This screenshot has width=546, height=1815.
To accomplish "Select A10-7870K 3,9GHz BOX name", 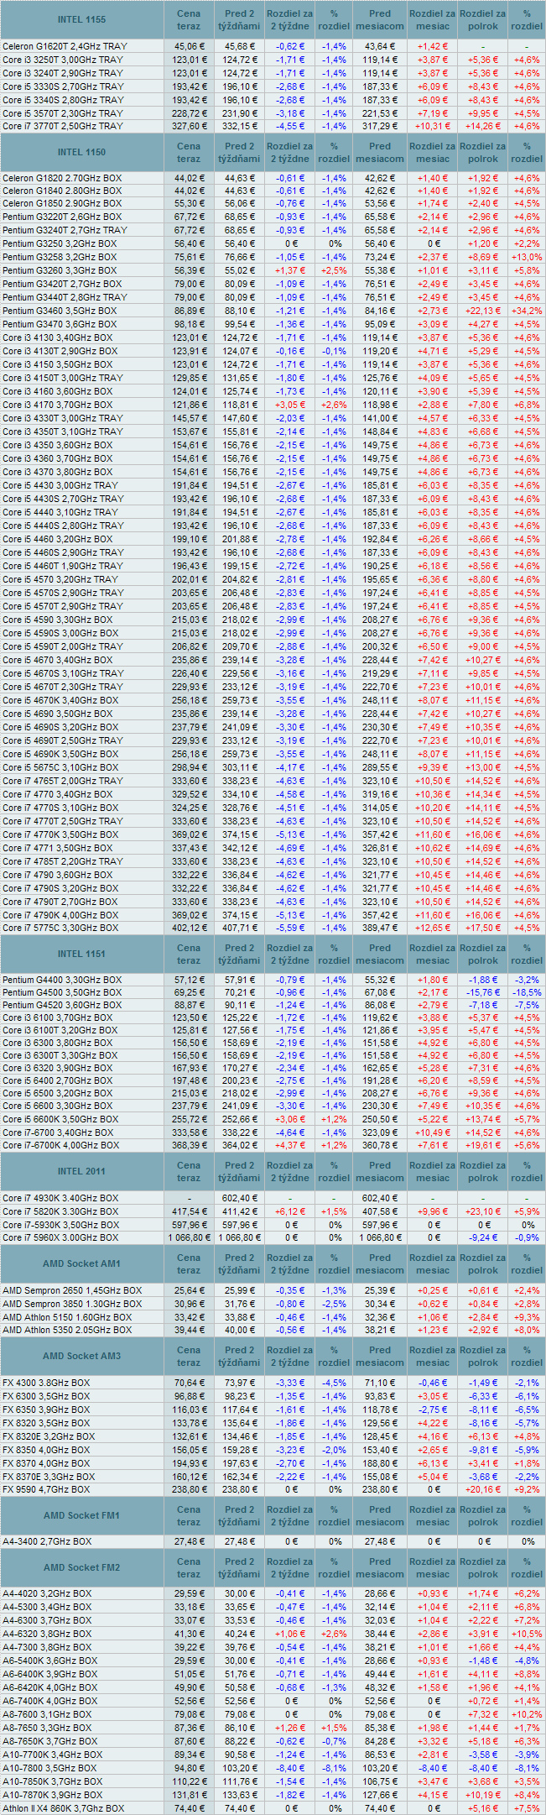I will [53, 1794].
